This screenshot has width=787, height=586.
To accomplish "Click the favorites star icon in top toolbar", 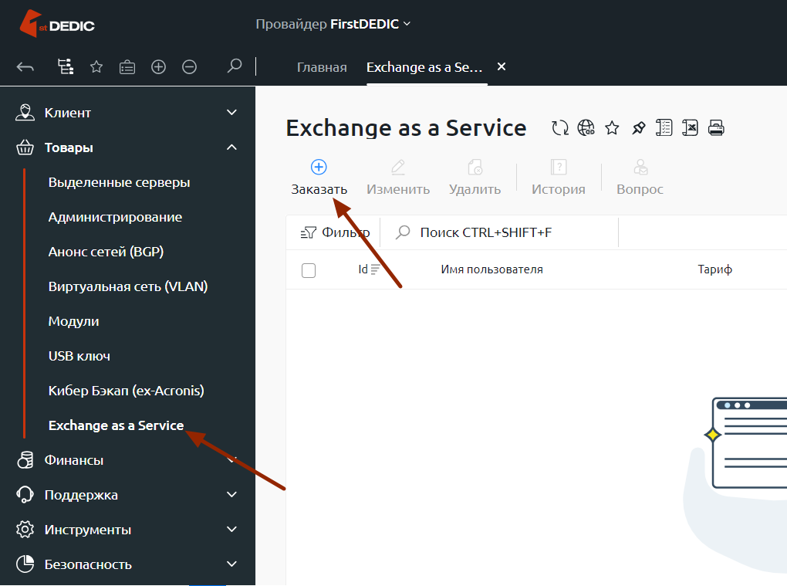I will (96, 67).
